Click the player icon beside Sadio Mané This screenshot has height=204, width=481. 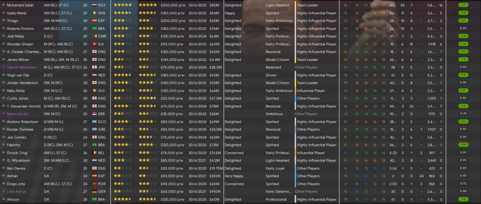click(x=3, y=13)
